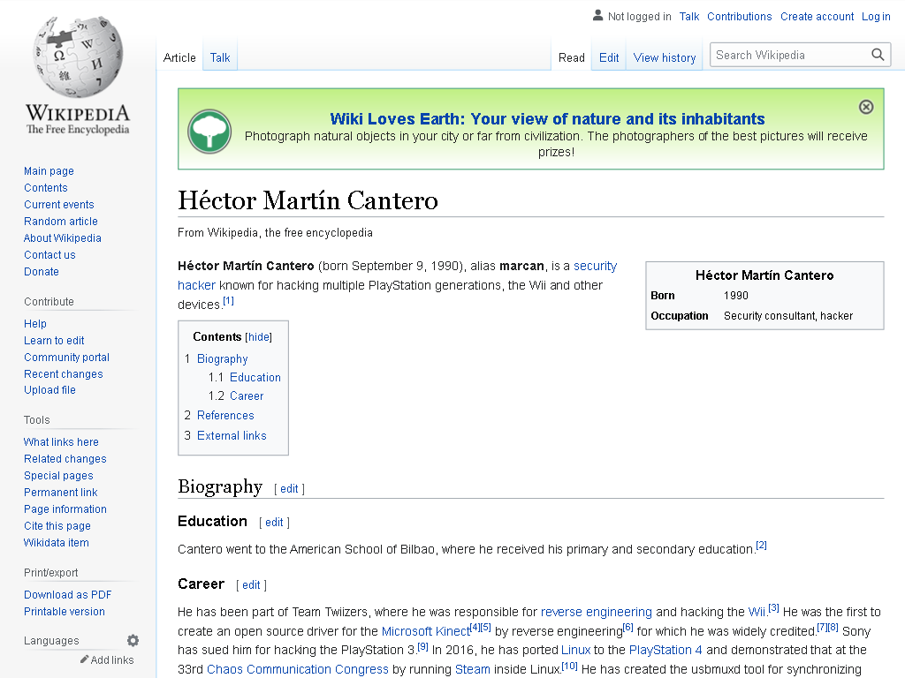The image size is (905, 678).
Task: Switch to the Talk tab
Action: click(220, 57)
